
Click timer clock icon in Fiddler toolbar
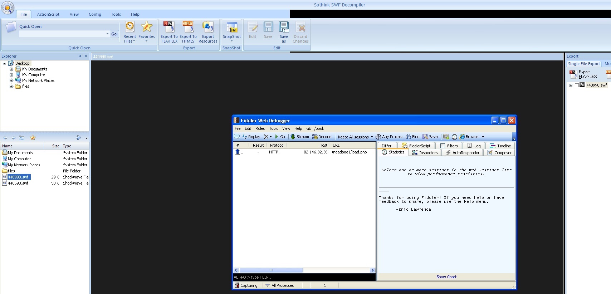(454, 137)
